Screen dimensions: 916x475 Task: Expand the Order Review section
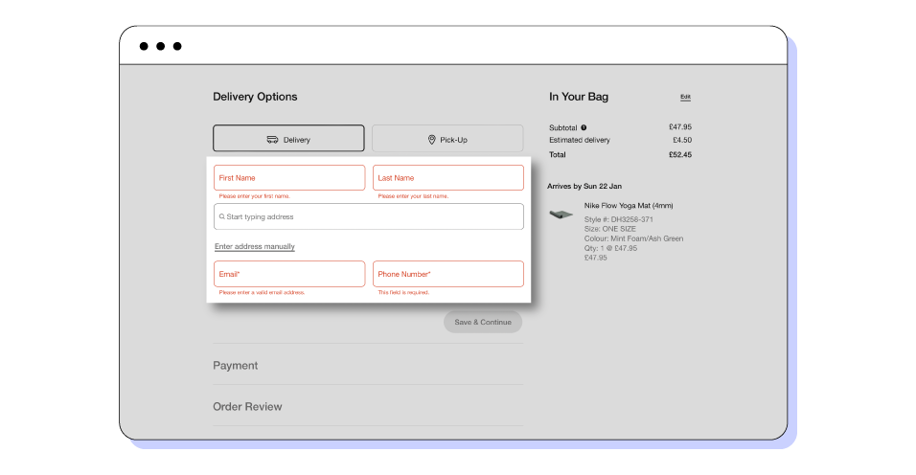click(x=247, y=406)
